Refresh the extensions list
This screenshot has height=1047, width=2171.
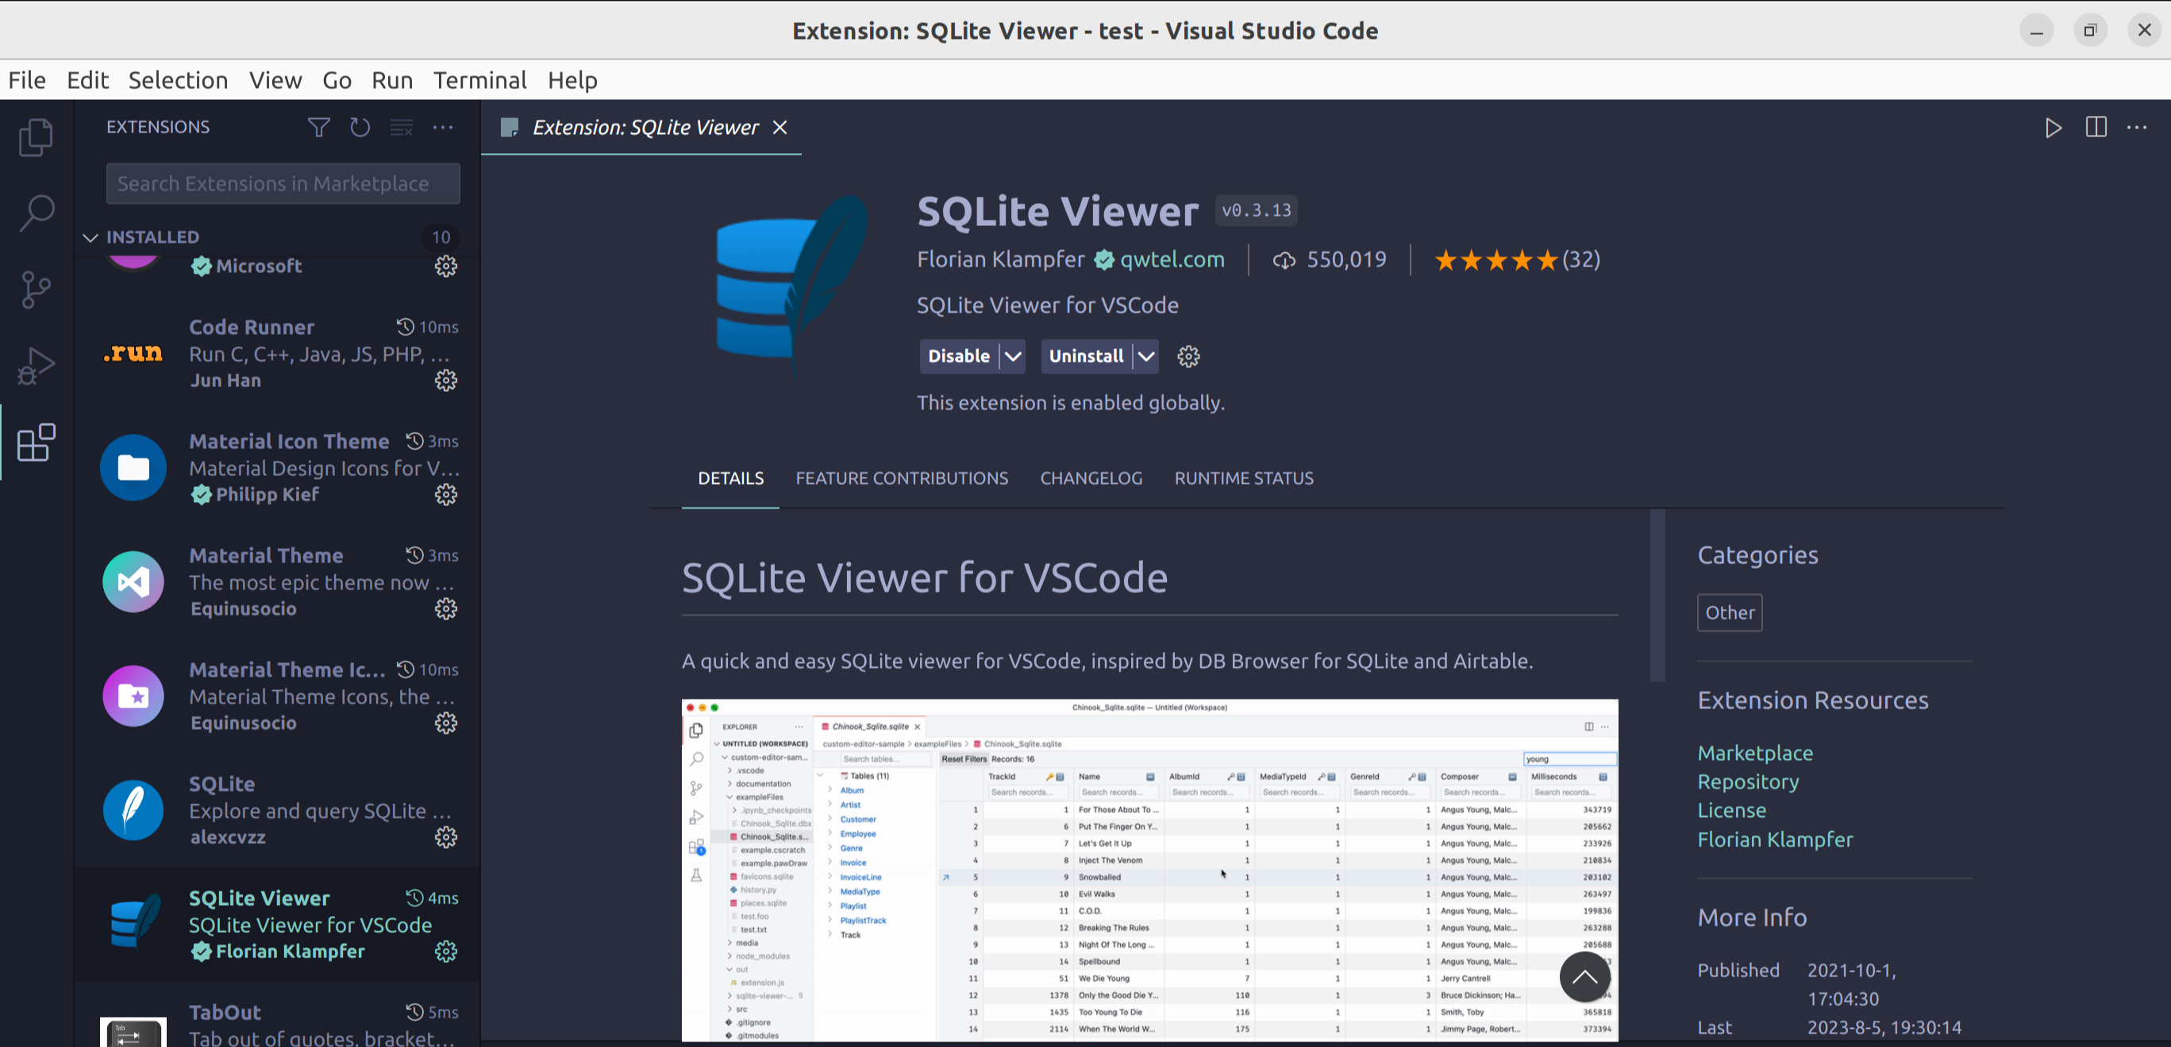360,127
